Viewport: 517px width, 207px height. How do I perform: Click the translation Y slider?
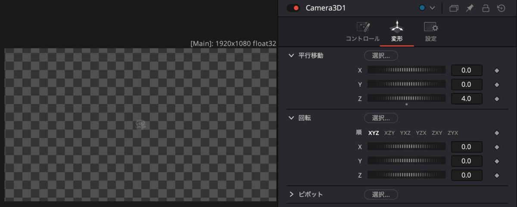[406, 84]
